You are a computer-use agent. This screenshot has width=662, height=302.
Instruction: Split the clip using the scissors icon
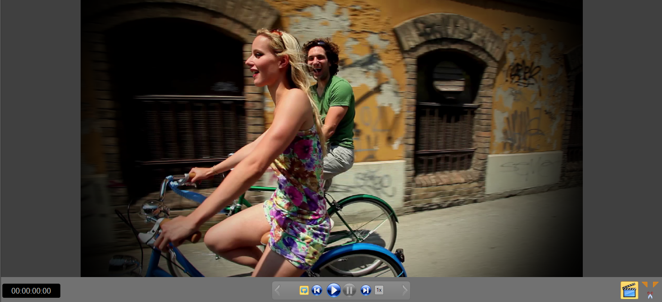[650, 295]
